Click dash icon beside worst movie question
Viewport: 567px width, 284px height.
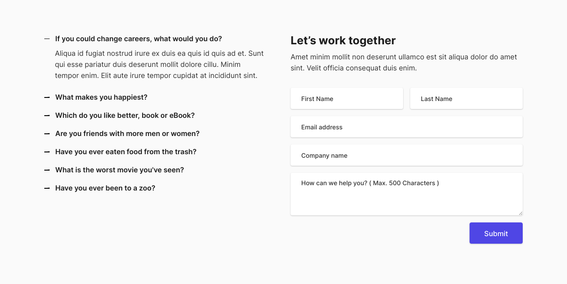[47, 170]
